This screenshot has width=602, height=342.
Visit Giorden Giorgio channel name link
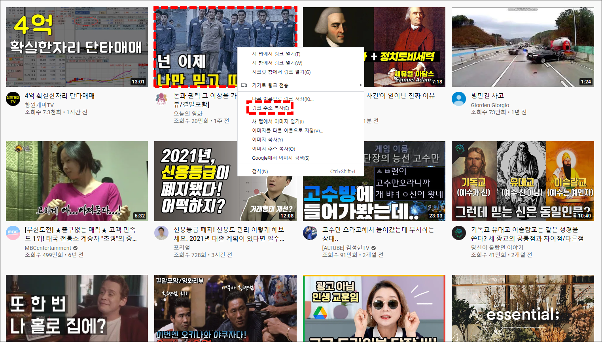(x=490, y=105)
